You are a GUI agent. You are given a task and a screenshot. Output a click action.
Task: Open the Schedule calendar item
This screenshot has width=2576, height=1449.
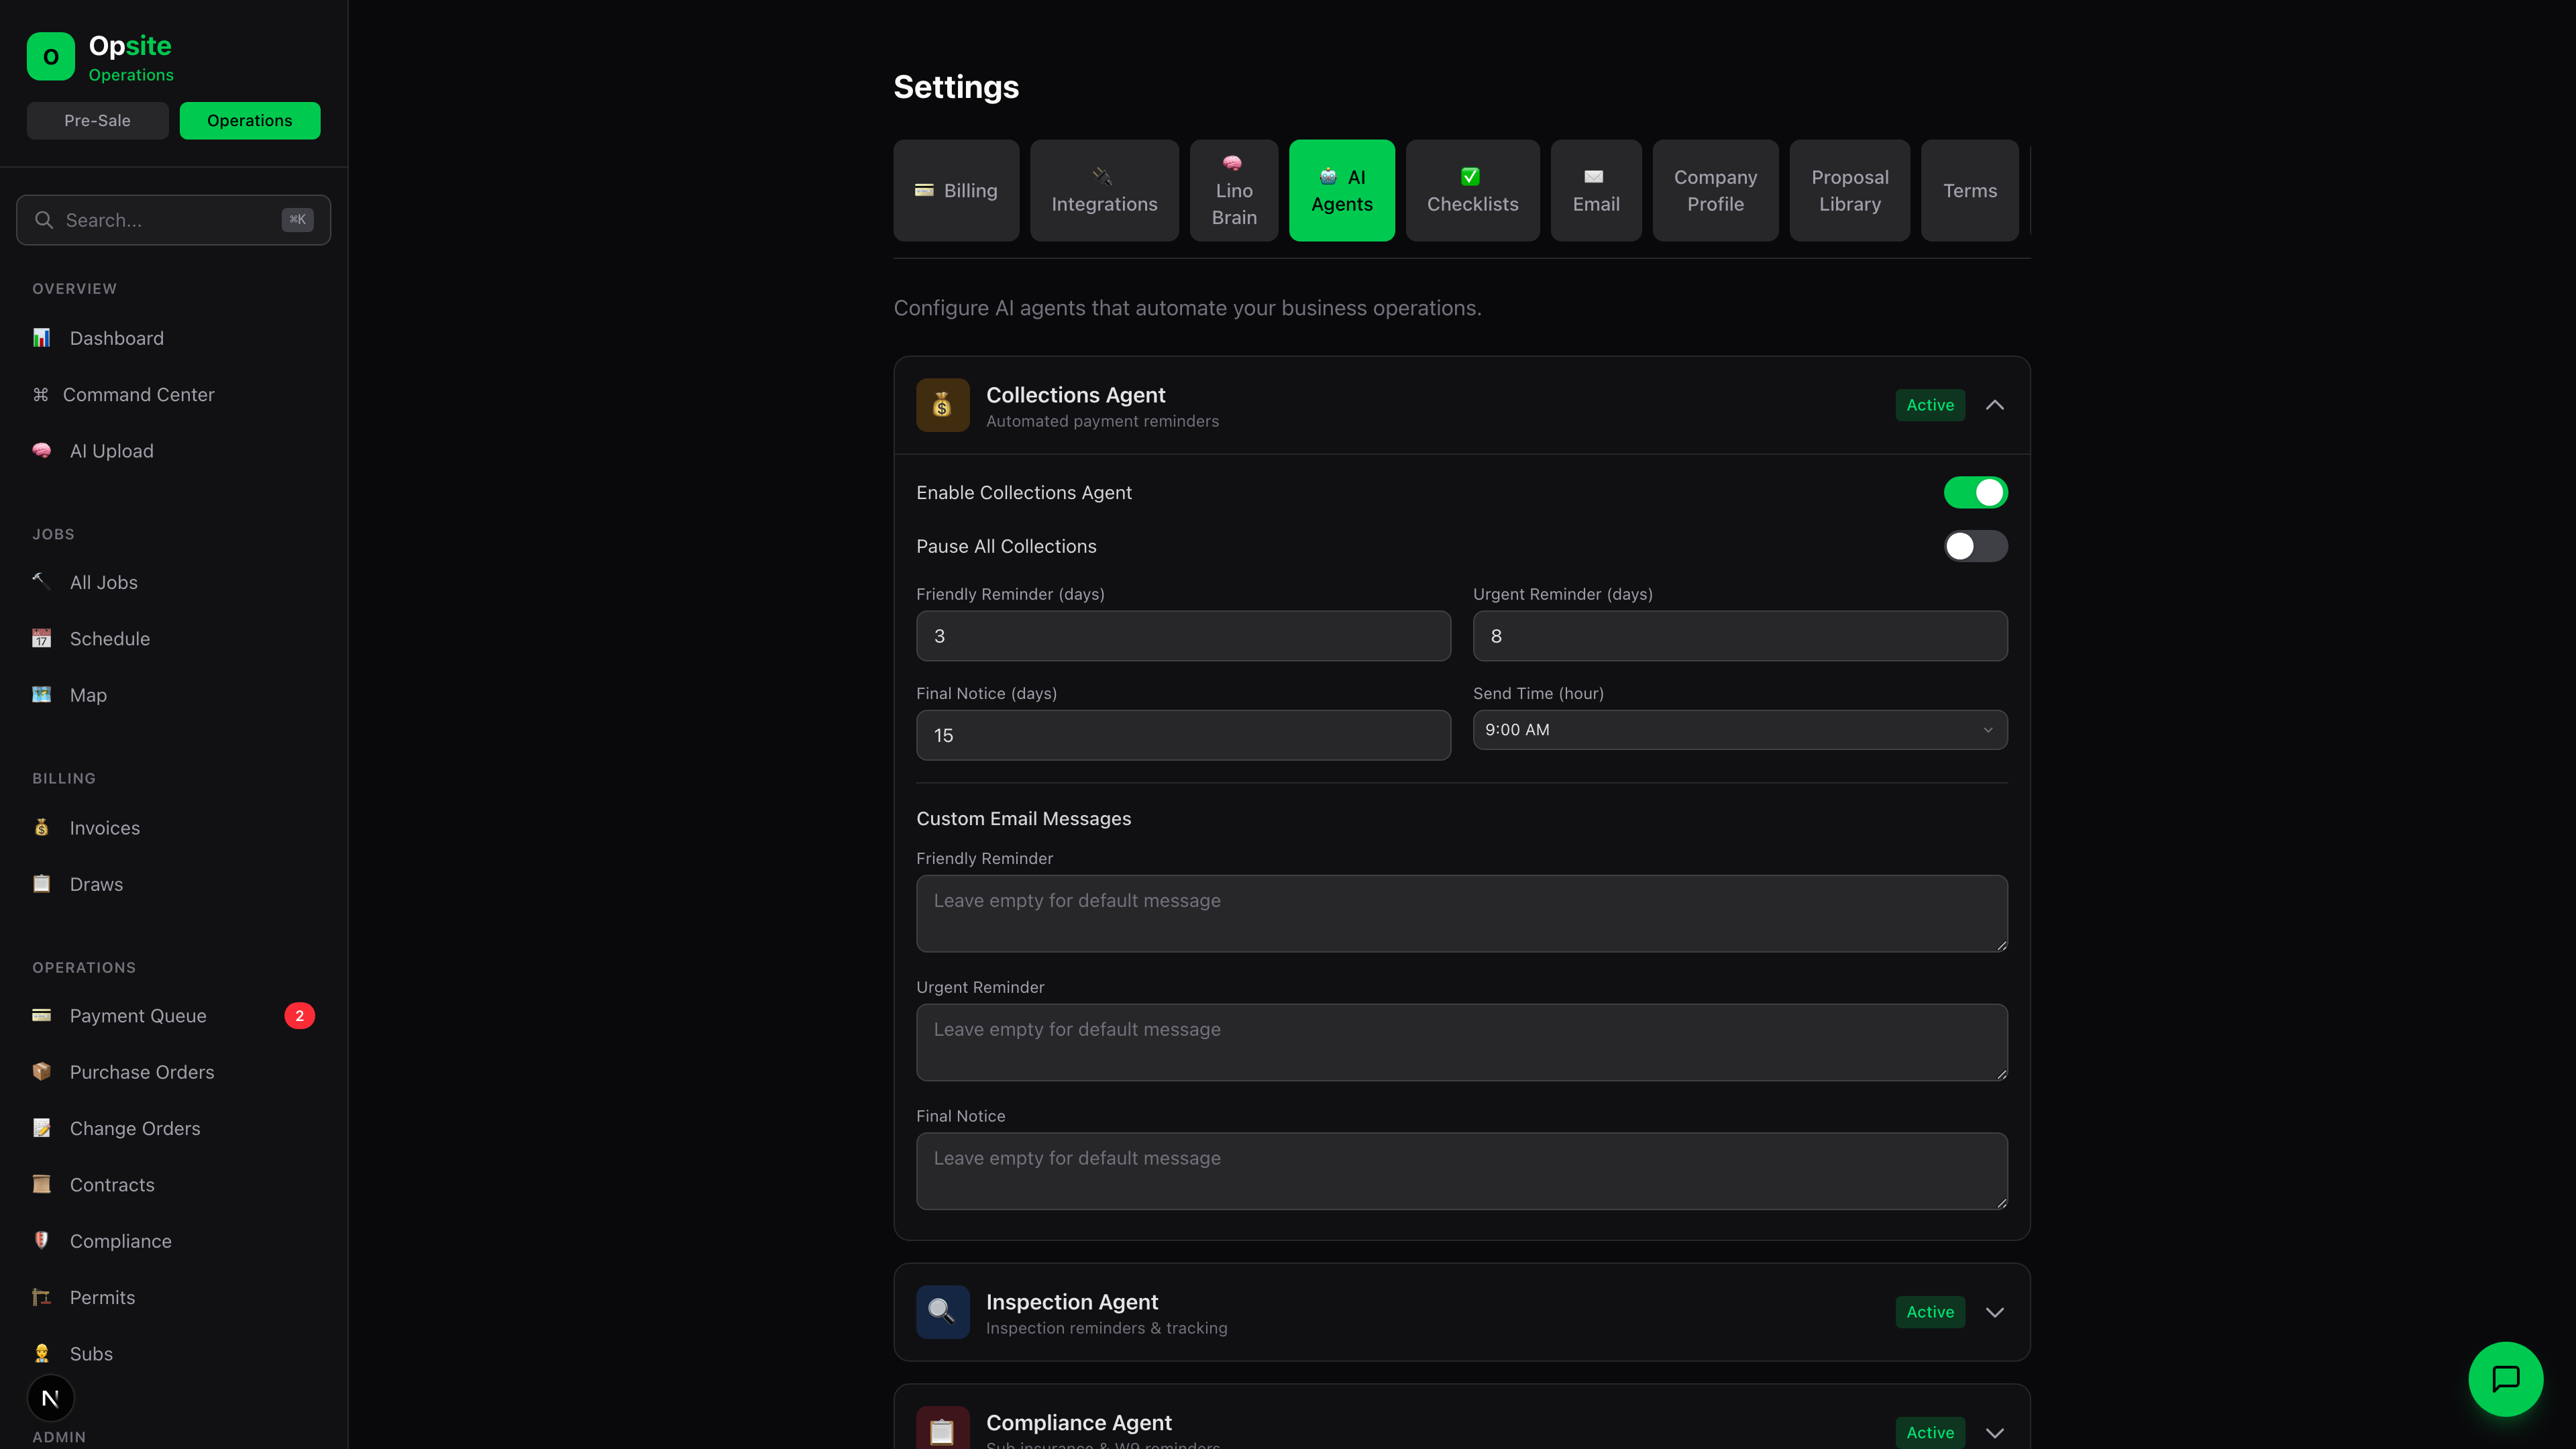(173, 639)
